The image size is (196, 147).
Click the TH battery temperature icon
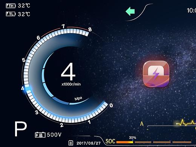point(11,6)
